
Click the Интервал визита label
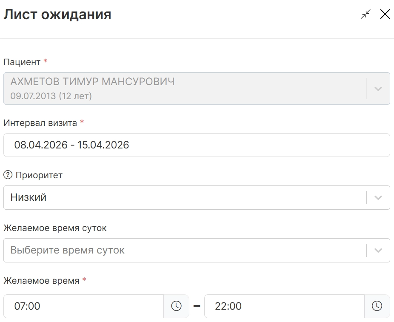click(x=40, y=123)
